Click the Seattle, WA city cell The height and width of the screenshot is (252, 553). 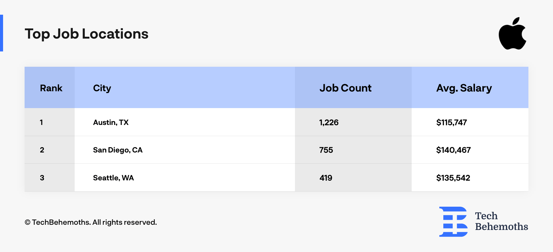113,178
